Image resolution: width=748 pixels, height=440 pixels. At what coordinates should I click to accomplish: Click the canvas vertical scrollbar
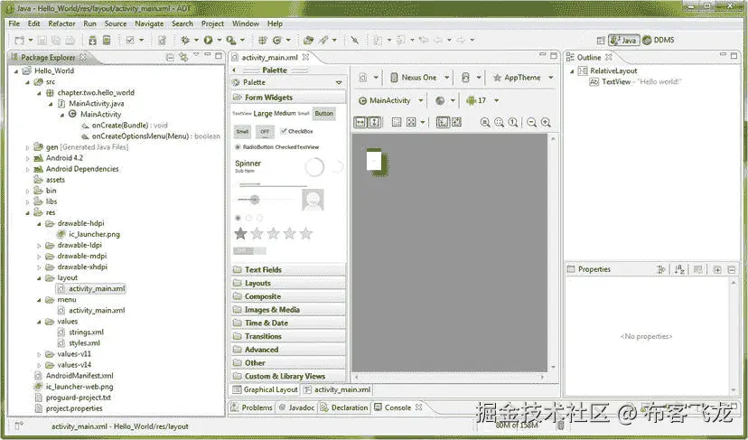tap(553, 253)
